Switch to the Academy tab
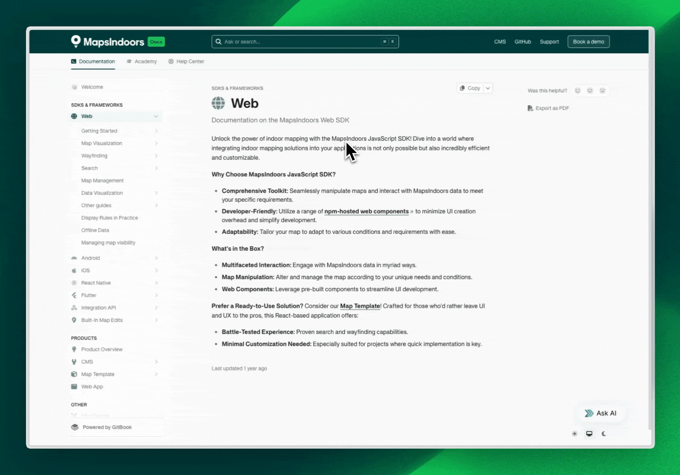Viewport: 680px width, 475px height. 142,62
